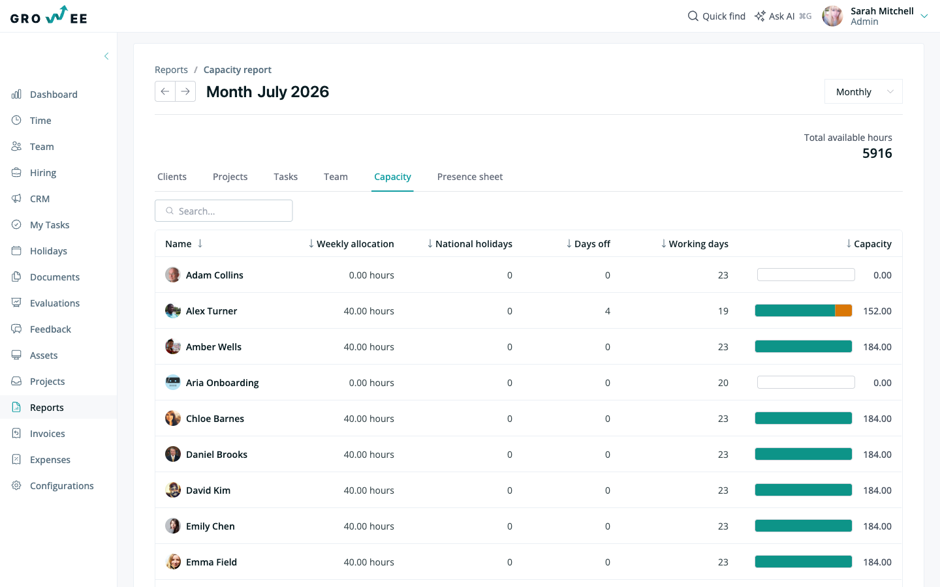Select the Capacity tab
Screen dimensions: 940x587
coord(392,177)
